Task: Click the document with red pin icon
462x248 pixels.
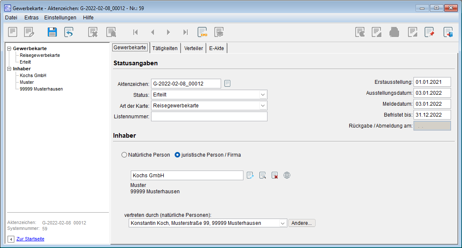Action: [430, 32]
